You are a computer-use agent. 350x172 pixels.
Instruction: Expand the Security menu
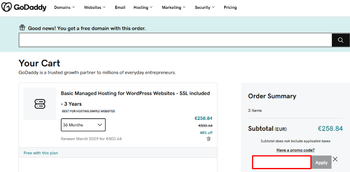click(x=205, y=7)
